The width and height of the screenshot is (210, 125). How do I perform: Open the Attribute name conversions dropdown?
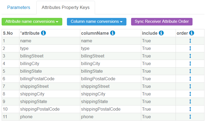(32, 21)
